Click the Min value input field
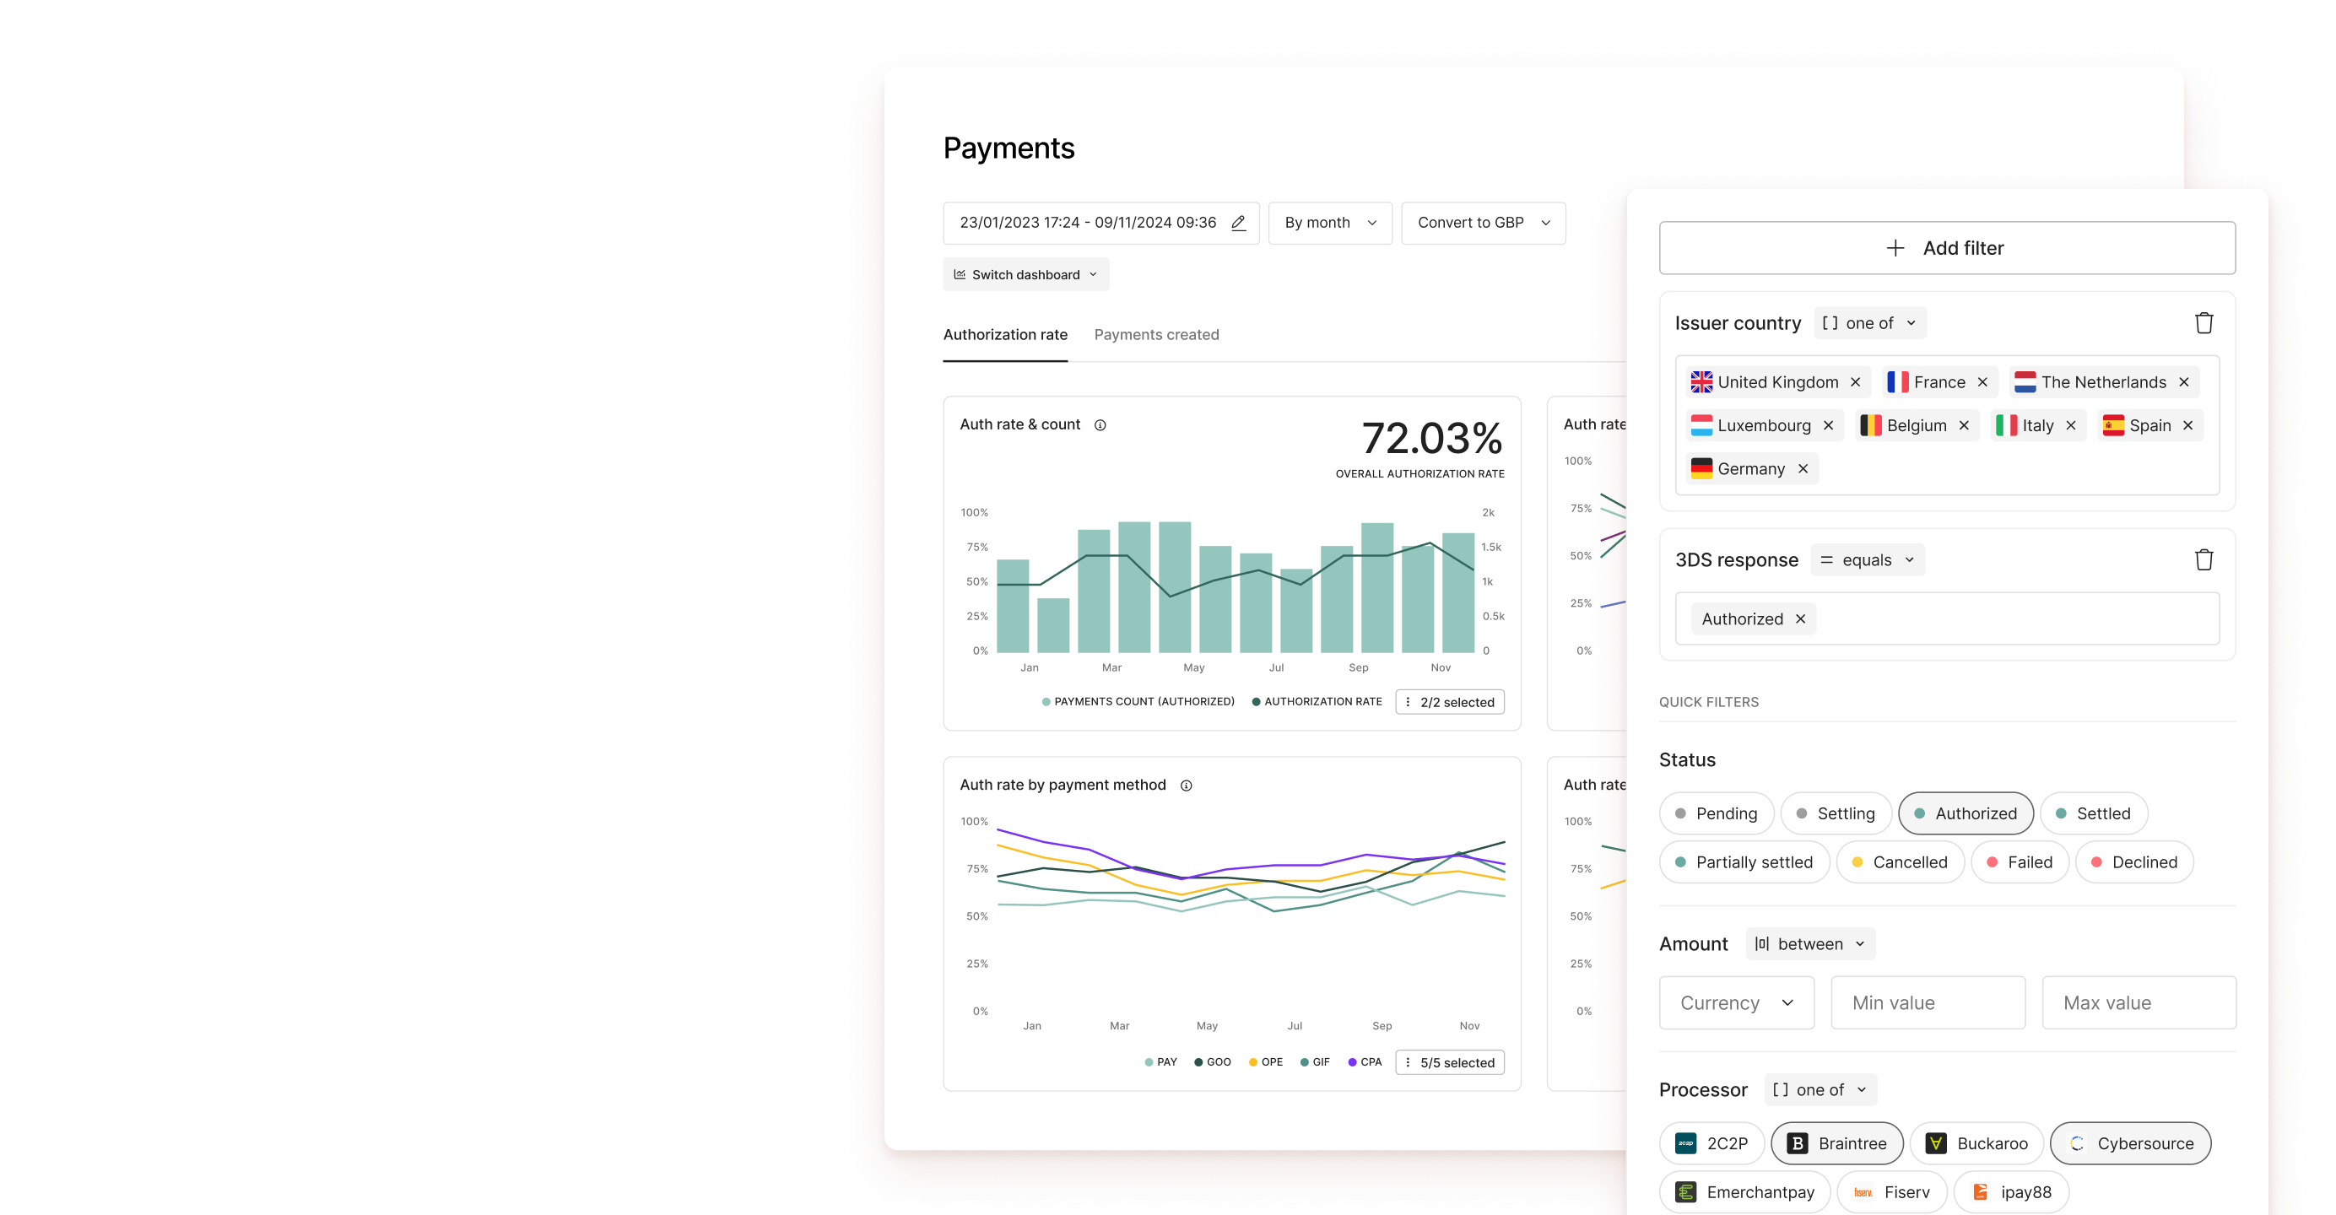The height and width of the screenshot is (1215, 2336). click(x=1927, y=1003)
